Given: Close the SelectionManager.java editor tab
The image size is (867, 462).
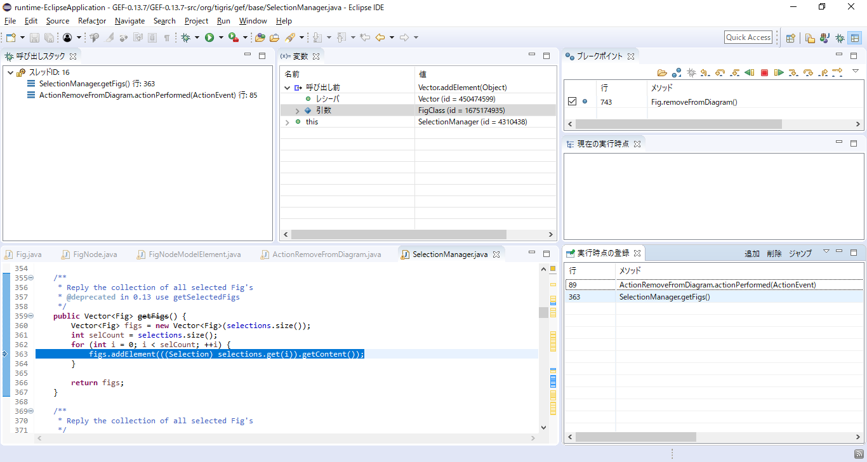Looking at the screenshot, I should [497, 254].
